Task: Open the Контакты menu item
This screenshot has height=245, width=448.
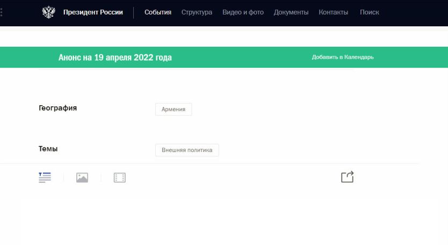Action: pyautogui.click(x=334, y=12)
